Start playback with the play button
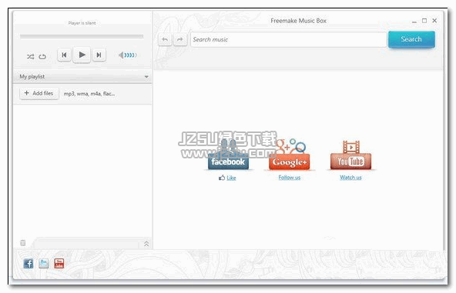The height and width of the screenshot is (293, 456). (82, 55)
